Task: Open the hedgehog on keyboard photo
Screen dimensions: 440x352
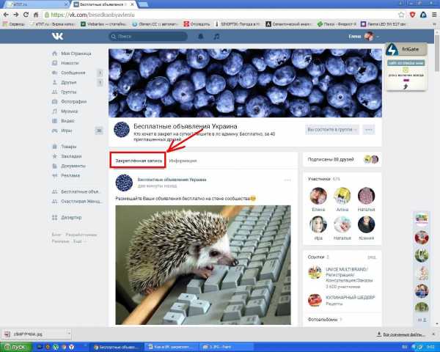Action: click(203, 265)
